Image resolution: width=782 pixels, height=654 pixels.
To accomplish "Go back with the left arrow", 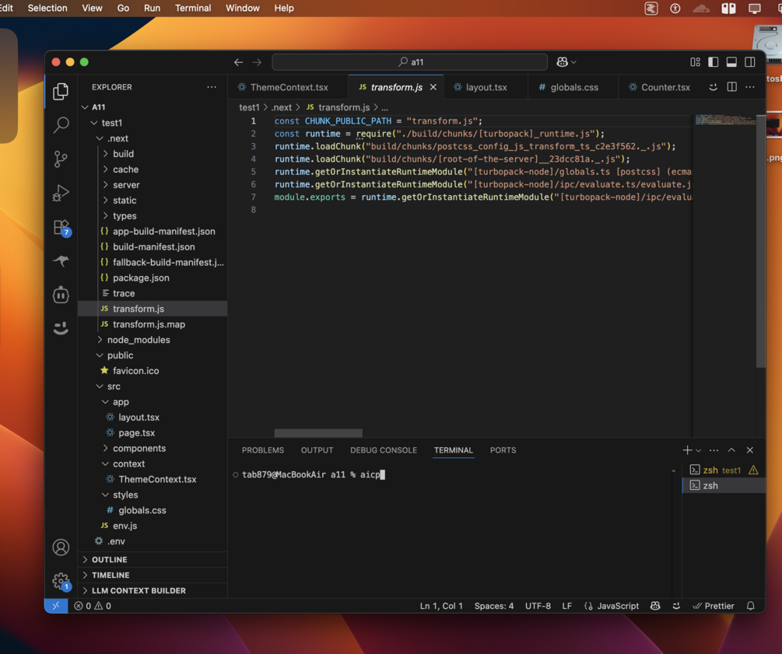I will coord(238,62).
